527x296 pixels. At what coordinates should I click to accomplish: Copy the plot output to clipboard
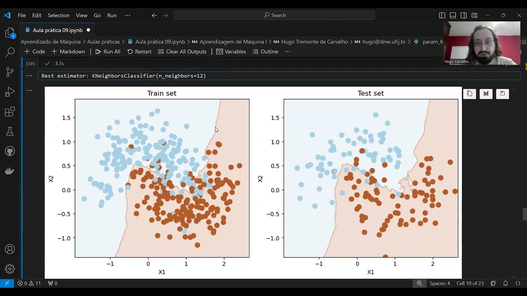tap(469, 94)
